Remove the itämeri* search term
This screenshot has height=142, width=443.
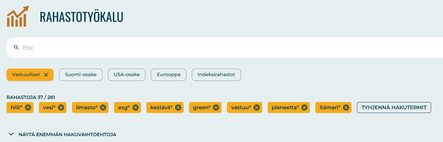point(346,108)
